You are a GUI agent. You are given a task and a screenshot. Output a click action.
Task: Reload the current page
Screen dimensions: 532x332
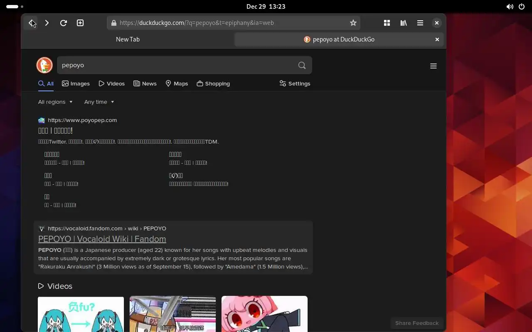64,23
